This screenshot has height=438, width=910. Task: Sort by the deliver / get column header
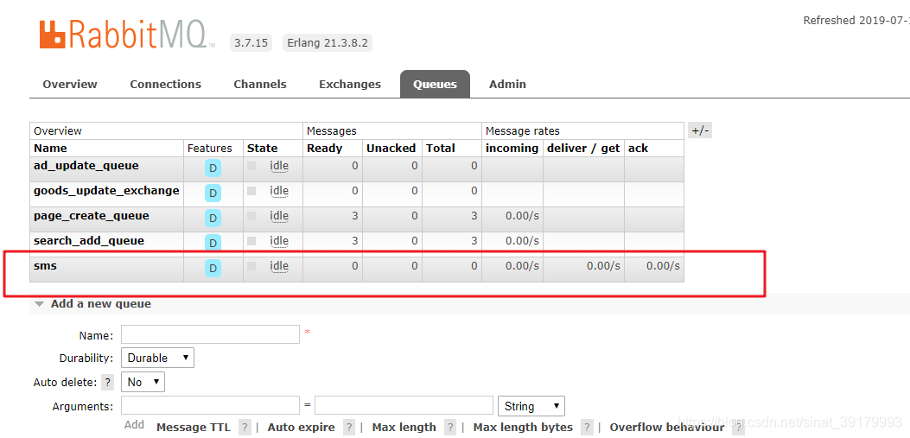pyautogui.click(x=583, y=148)
